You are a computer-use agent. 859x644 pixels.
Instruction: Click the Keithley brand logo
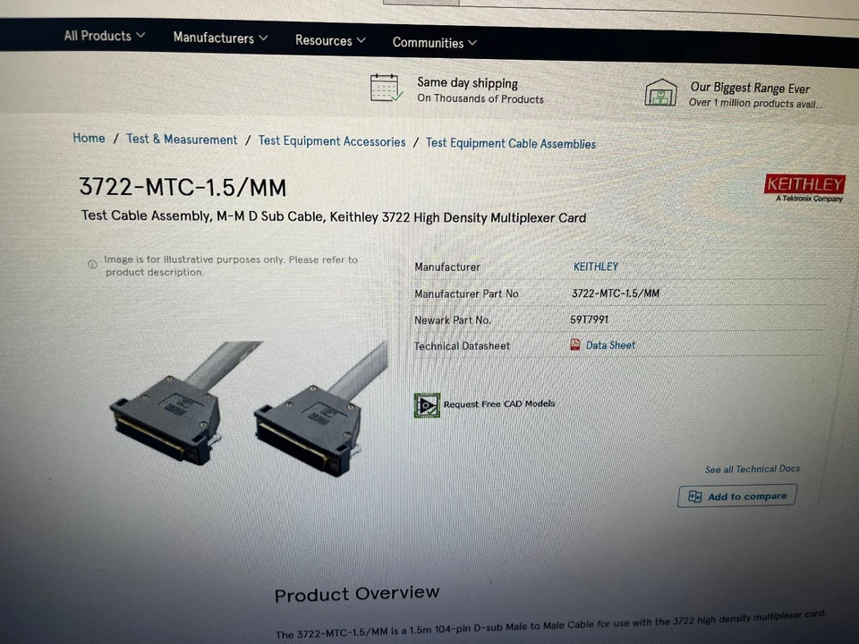coord(804,188)
